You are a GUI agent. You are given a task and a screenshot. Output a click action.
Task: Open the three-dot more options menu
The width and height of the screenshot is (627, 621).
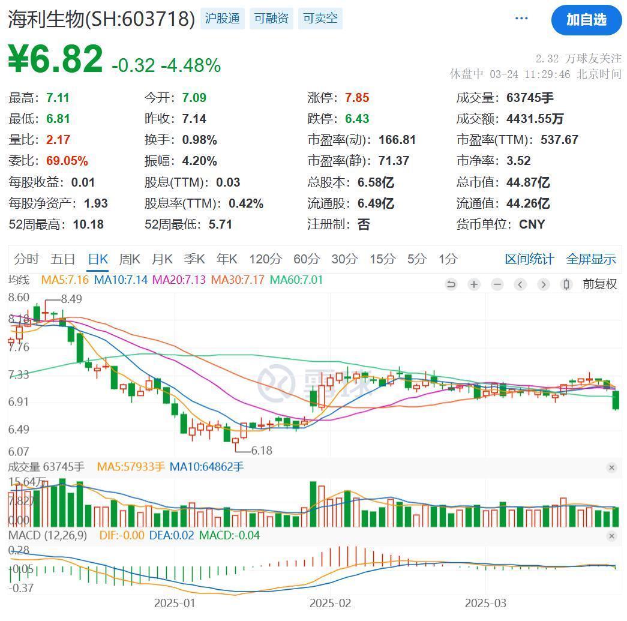click(521, 19)
